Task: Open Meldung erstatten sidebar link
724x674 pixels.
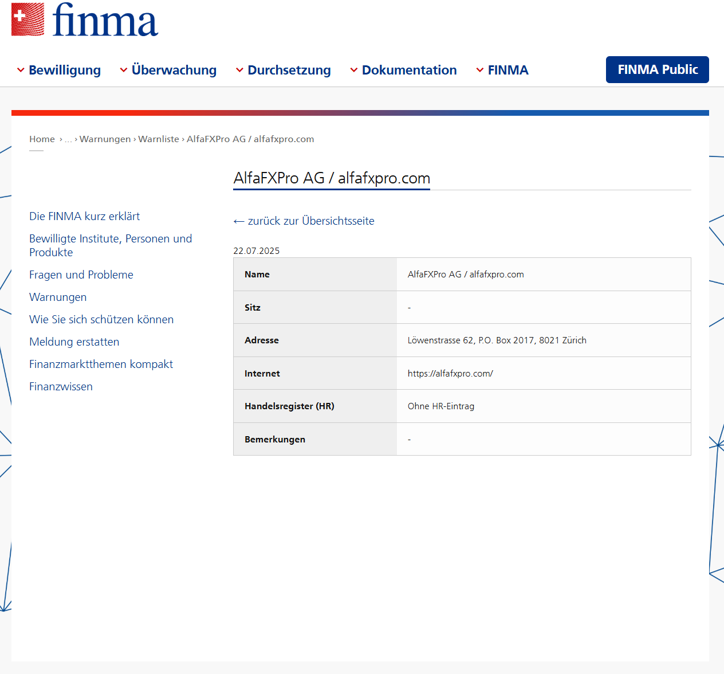Action: point(74,342)
